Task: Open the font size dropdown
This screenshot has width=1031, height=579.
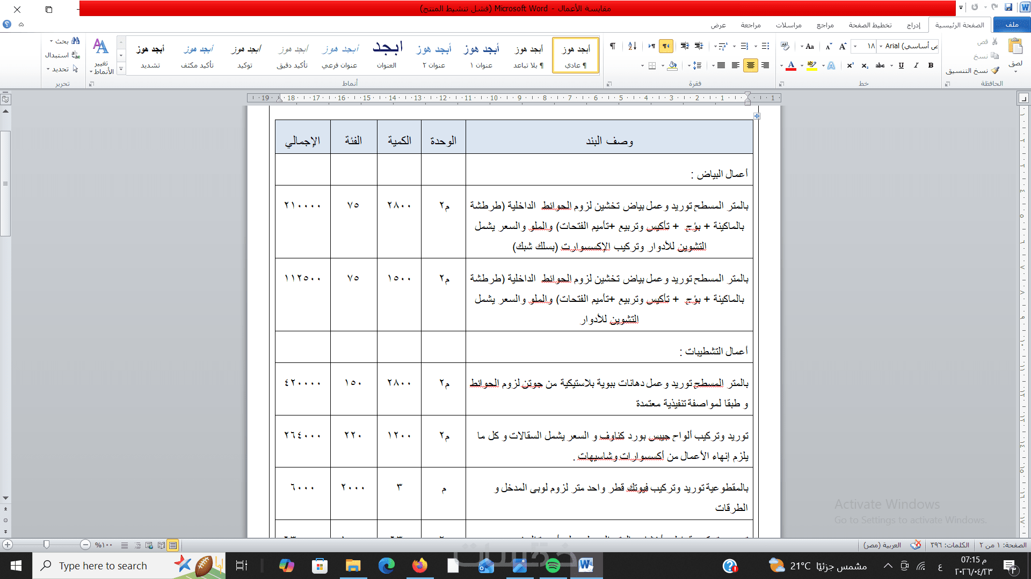Action: (x=855, y=46)
